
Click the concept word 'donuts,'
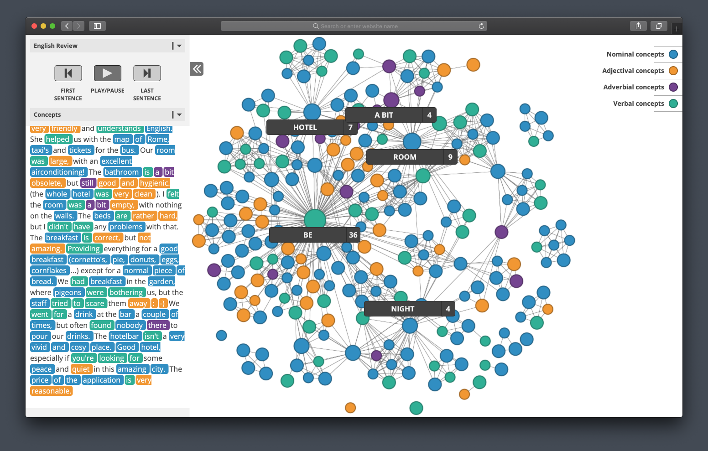pos(143,259)
